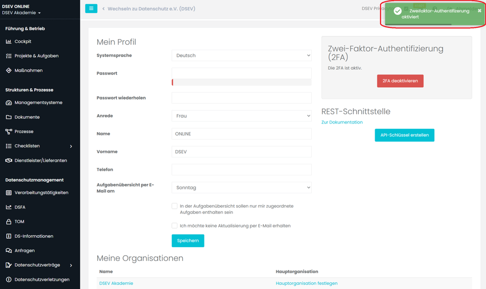The width and height of the screenshot is (486, 289).
Task: Click the Passwort wiederholen field
Action: pos(241,98)
